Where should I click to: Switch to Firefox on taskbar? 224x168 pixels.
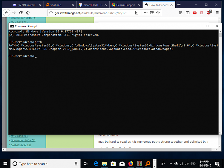pos(131,164)
